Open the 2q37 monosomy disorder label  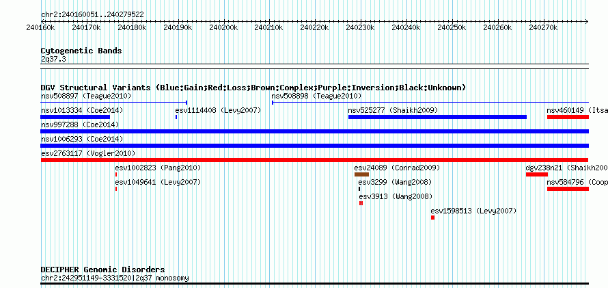coord(115,278)
